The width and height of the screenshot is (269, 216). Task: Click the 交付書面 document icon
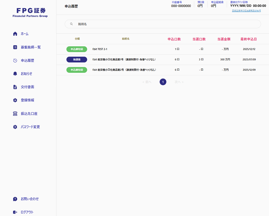15,87
